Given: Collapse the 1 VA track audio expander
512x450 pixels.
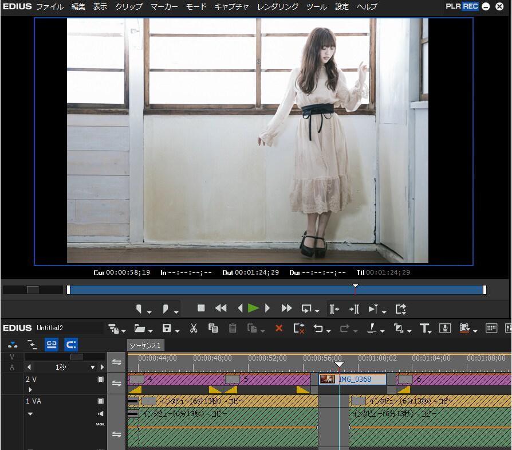Looking at the screenshot, I should click(x=30, y=414).
